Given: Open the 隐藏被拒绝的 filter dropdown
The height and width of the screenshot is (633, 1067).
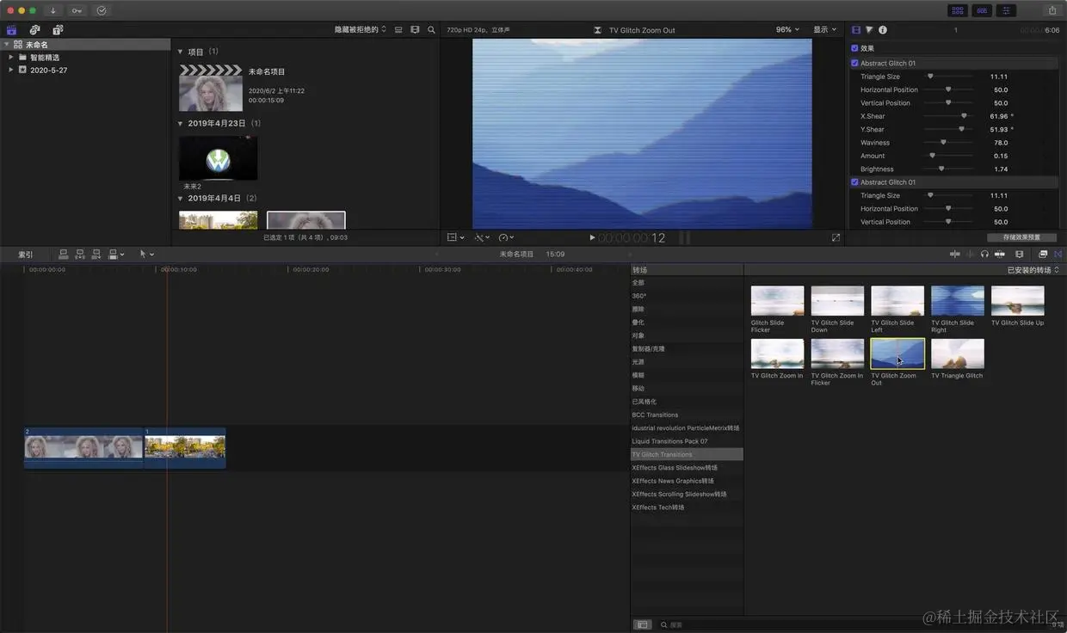Looking at the screenshot, I should coord(361,29).
